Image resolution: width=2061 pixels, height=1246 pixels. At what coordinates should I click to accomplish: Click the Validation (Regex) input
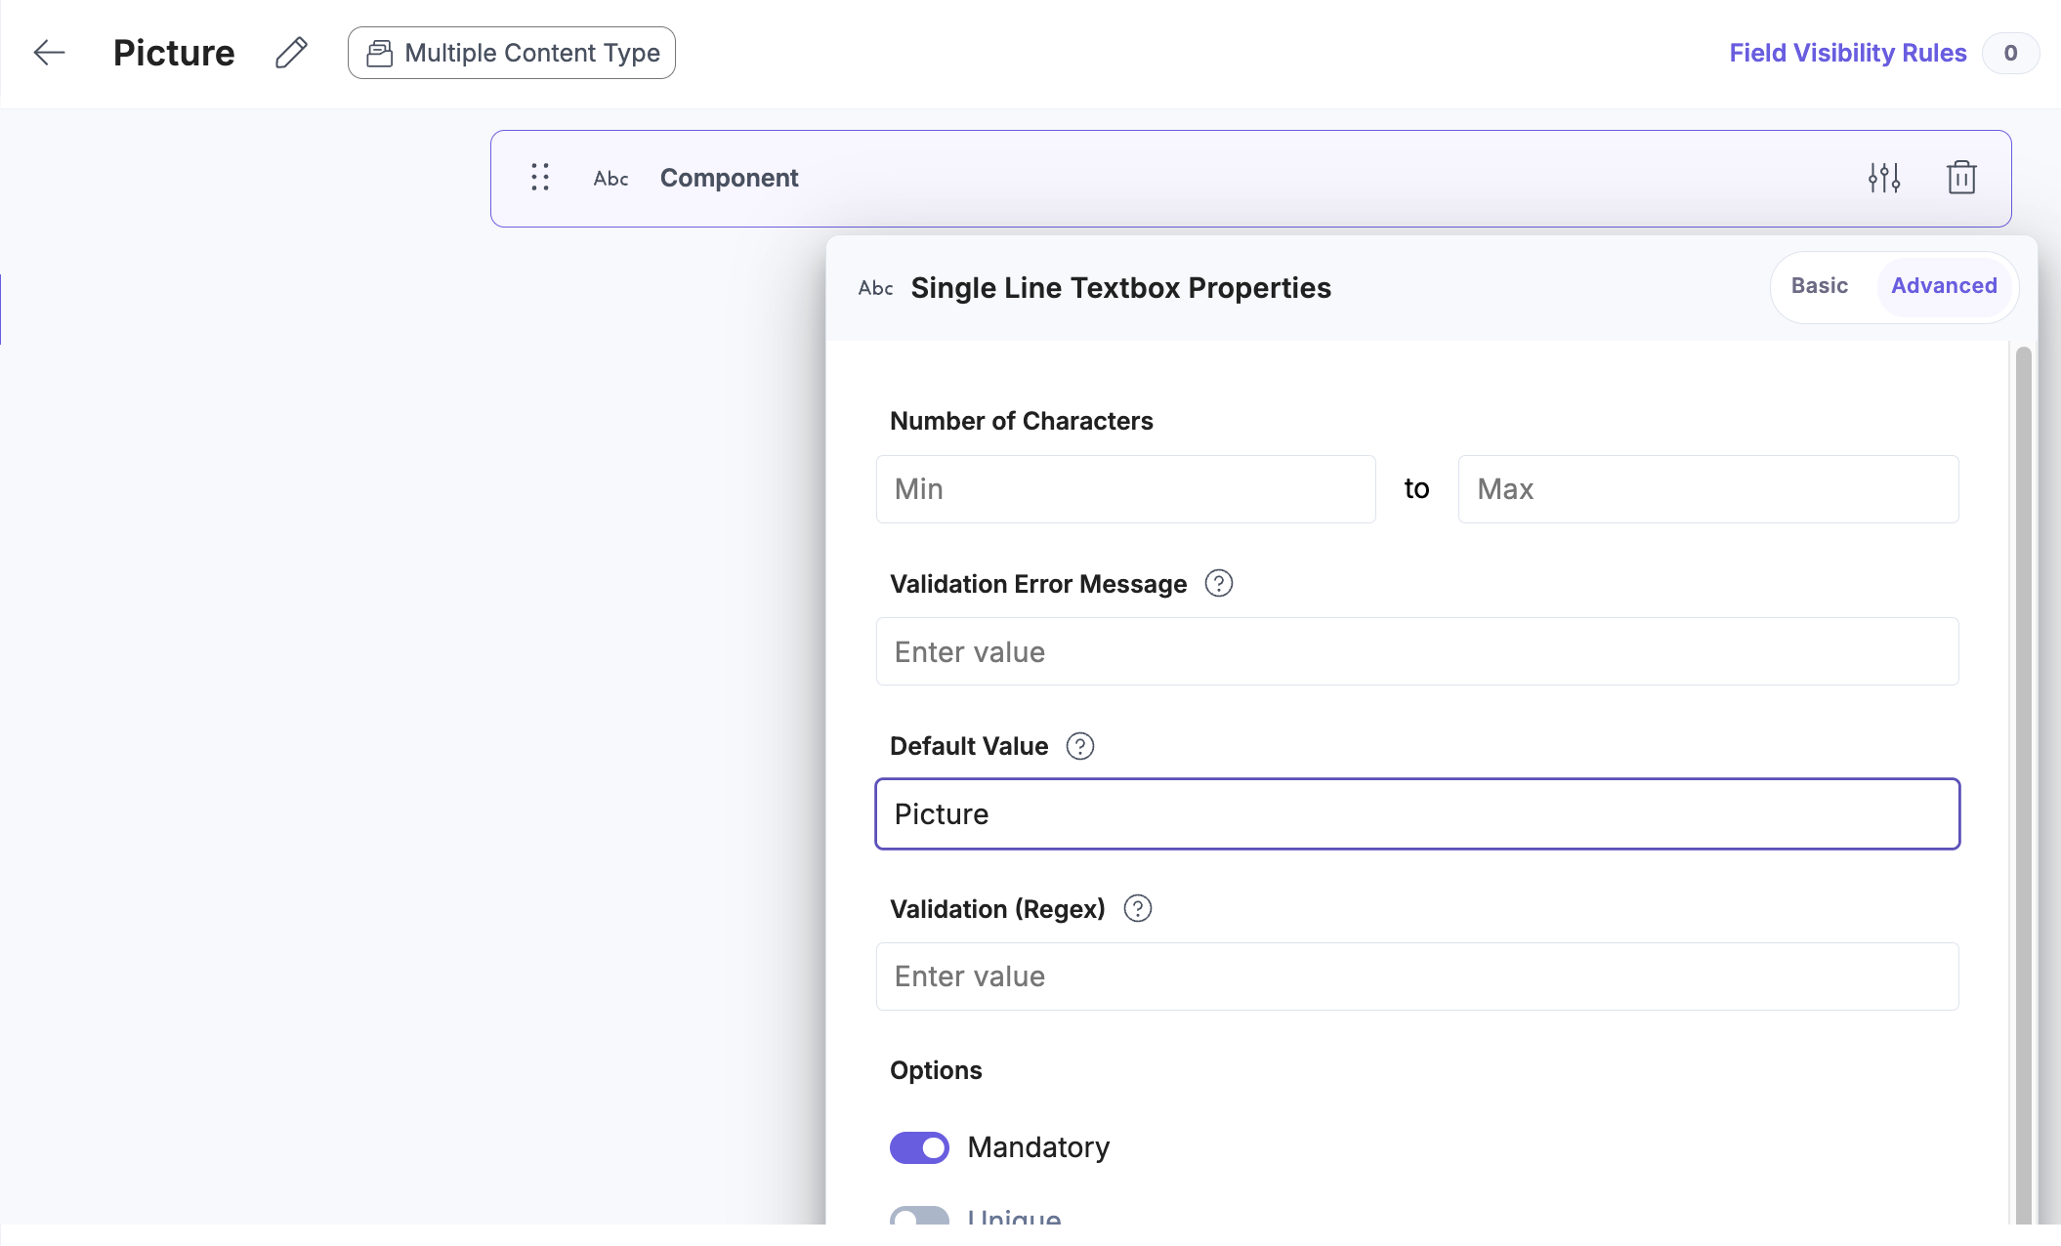pos(1417,976)
